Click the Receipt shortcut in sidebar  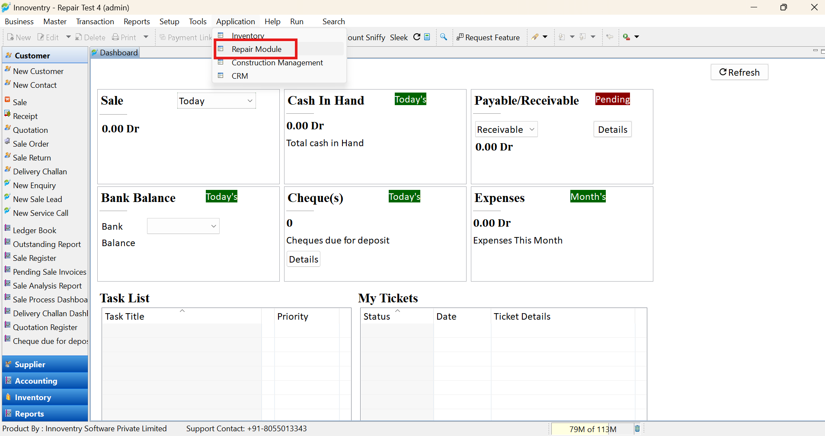coord(25,116)
